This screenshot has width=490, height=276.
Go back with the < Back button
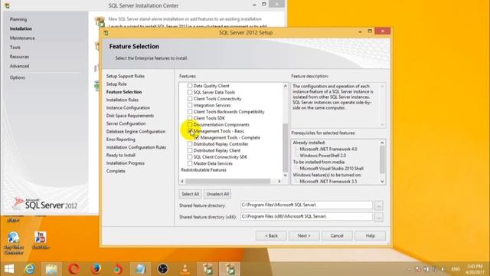pyautogui.click(x=271, y=235)
